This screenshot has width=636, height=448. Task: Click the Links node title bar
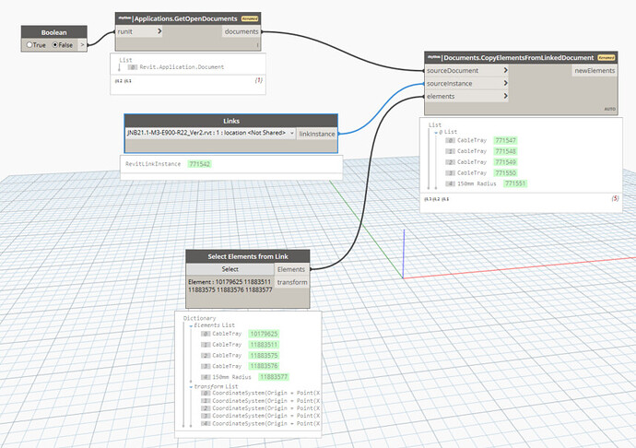click(x=231, y=121)
